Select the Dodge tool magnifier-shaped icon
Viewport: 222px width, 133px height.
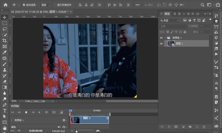[x=5, y=99]
